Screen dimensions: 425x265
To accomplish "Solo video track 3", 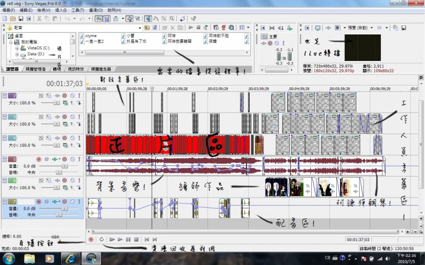I will [x=79, y=117].
